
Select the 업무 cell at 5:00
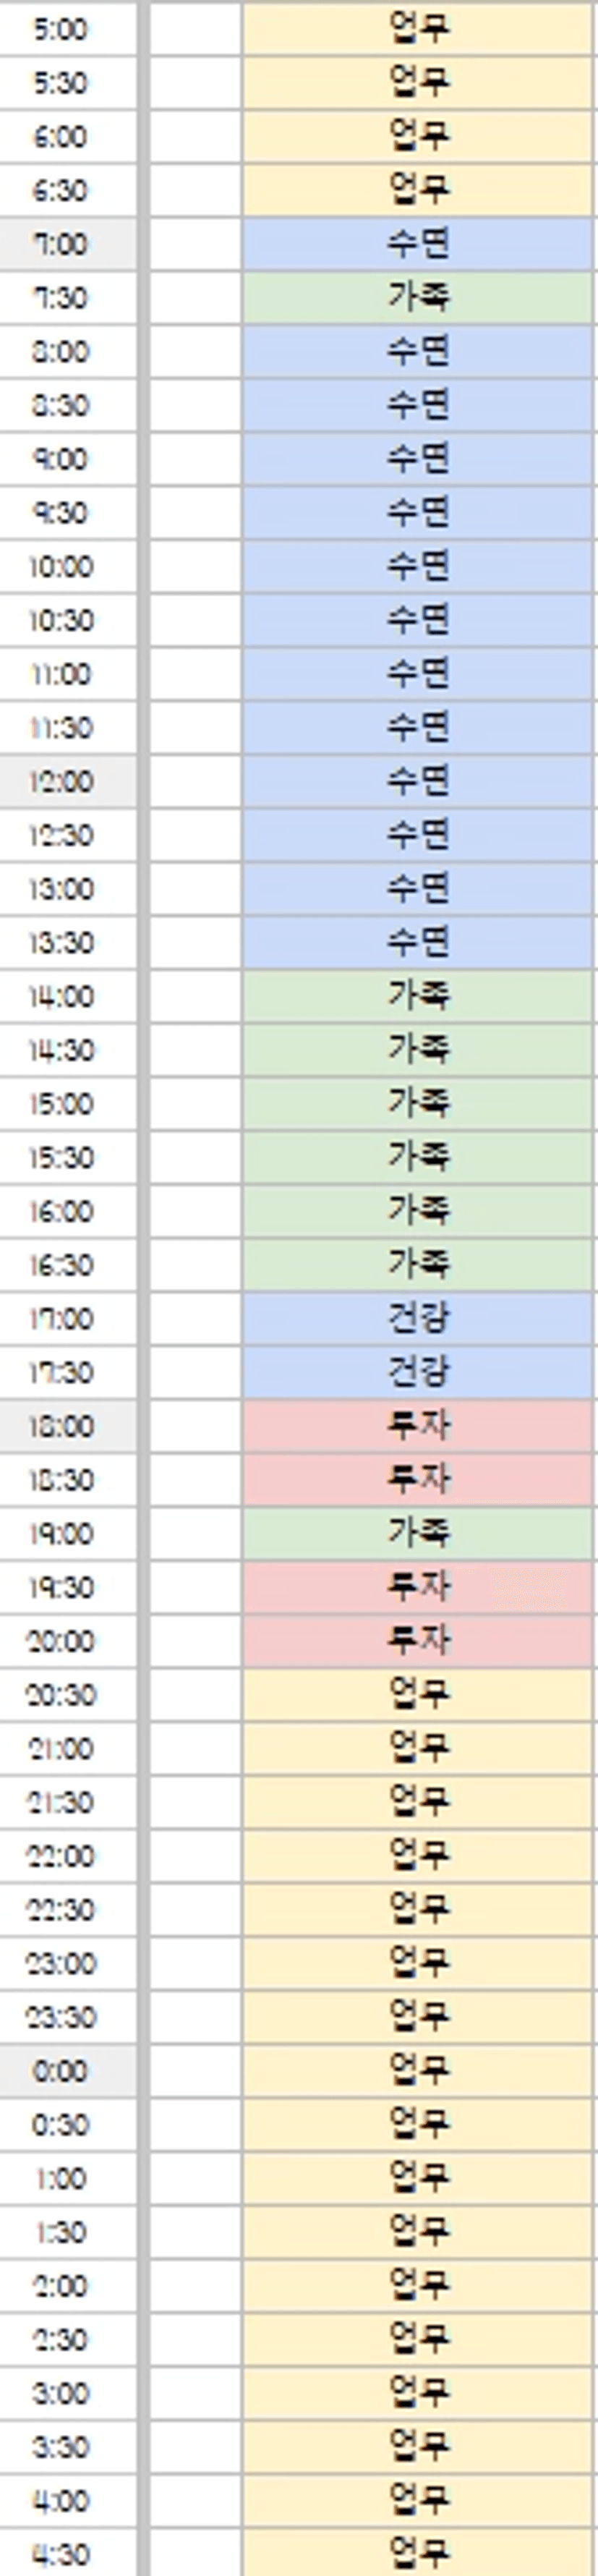pos(417,29)
